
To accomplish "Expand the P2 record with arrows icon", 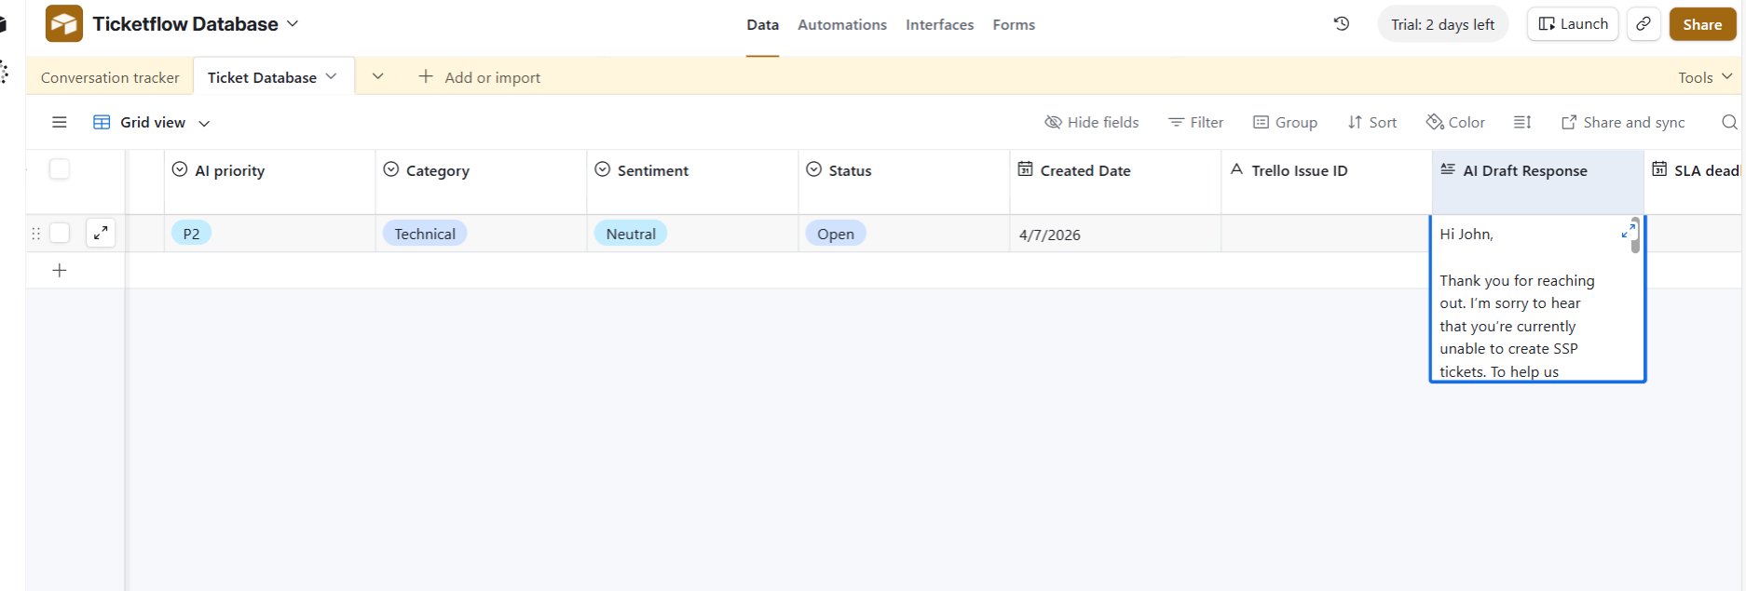I will click(101, 233).
